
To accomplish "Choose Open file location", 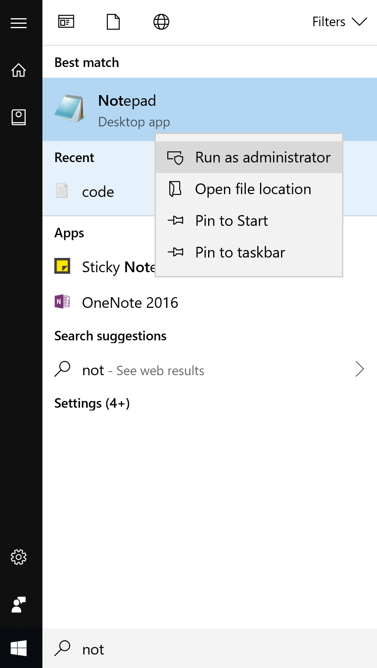I will click(249, 189).
